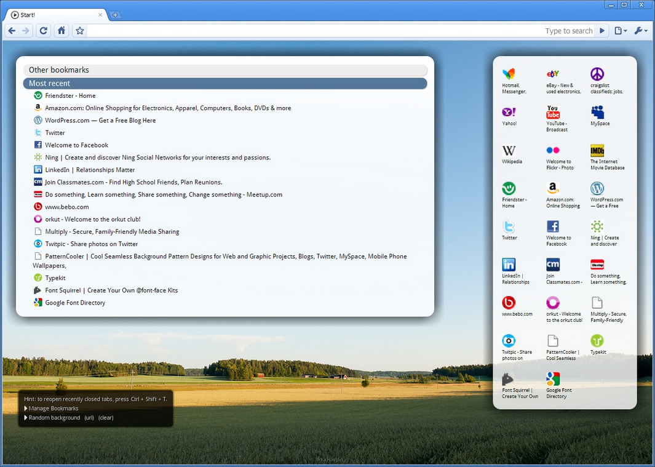The height and width of the screenshot is (467, 655).
Task: Click the Forward navigation arrow
Action: click(x=26, y=31)
